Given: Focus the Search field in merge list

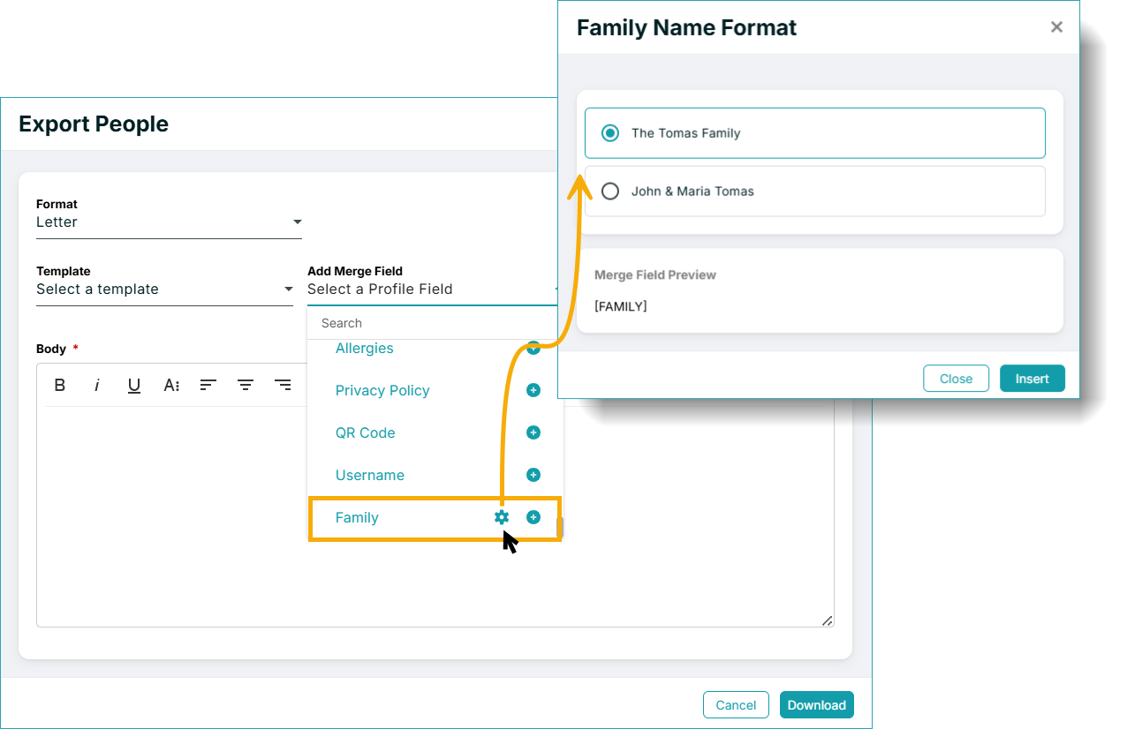Looking at the screenshot, I should (x=435, y=323).
